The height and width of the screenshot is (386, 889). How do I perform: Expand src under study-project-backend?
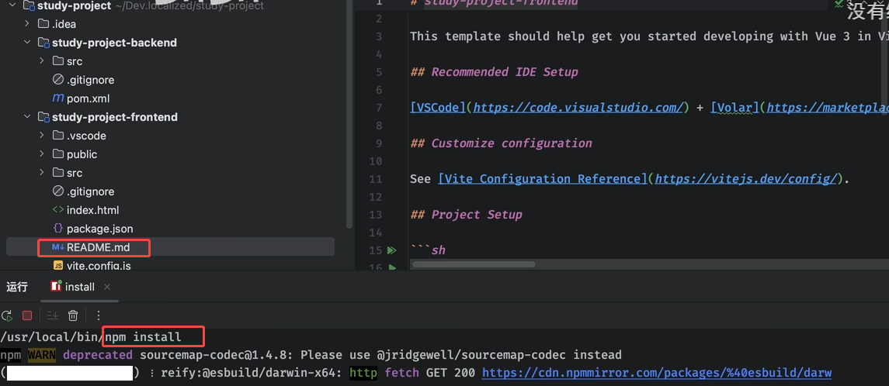[x=41, y=61]
